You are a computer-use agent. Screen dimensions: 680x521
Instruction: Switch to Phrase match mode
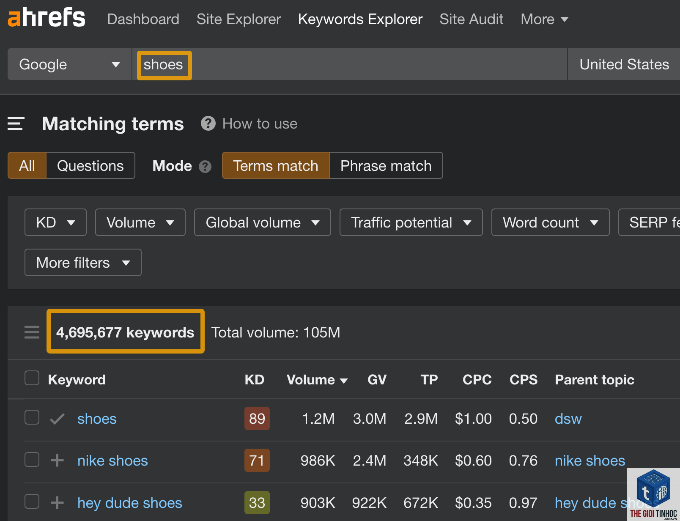point(386,165)
